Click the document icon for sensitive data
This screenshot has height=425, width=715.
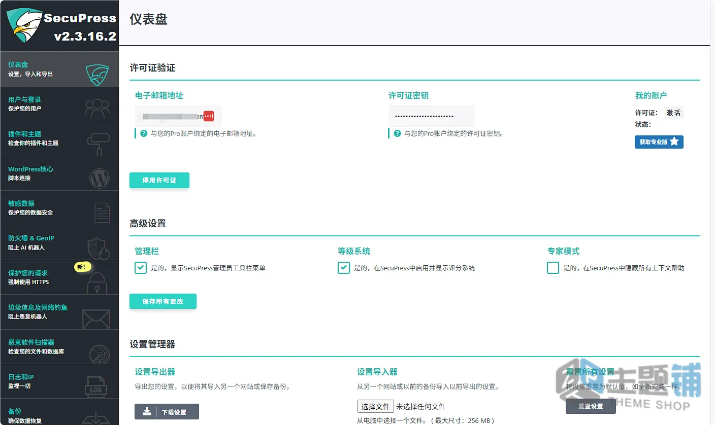(102, 213)
